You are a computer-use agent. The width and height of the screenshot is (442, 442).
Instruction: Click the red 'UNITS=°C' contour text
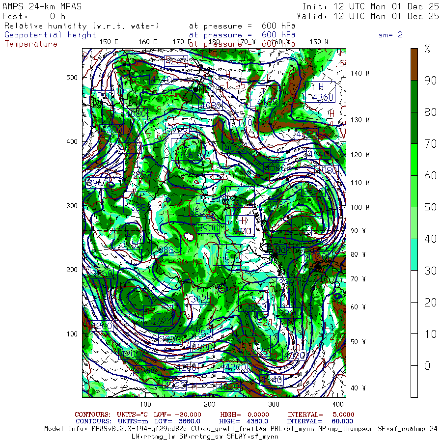pyautogui.click(x=133, y=414)
